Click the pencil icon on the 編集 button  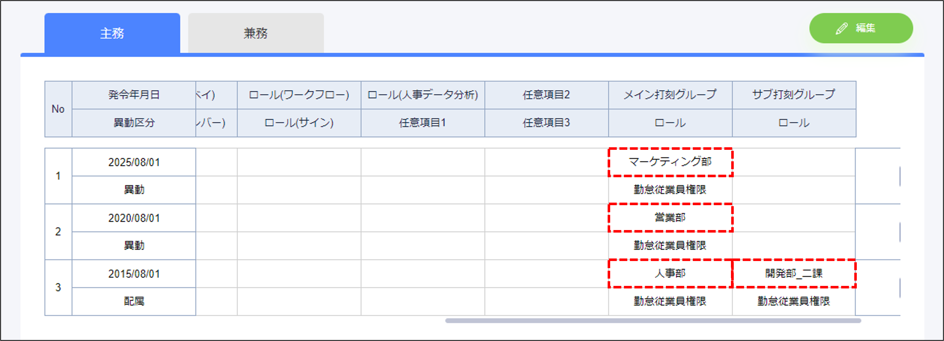(x=841, y=28)
